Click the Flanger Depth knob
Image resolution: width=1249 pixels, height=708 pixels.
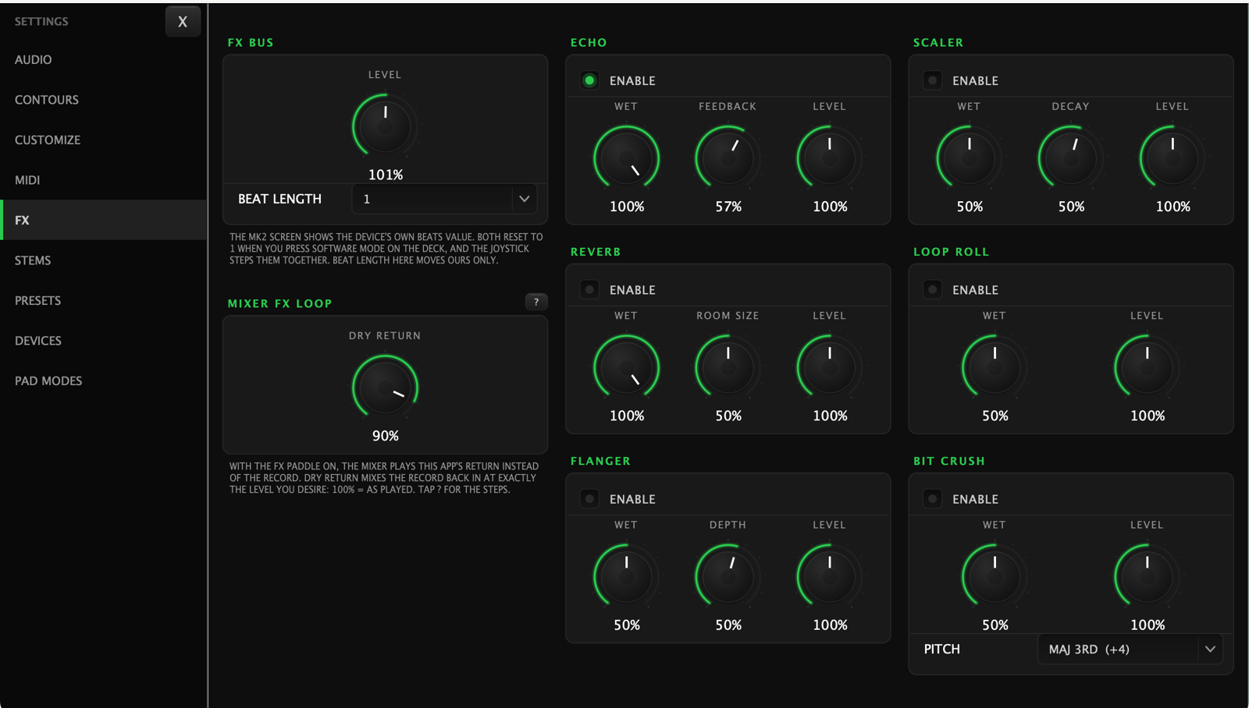[x=728, y=576]
